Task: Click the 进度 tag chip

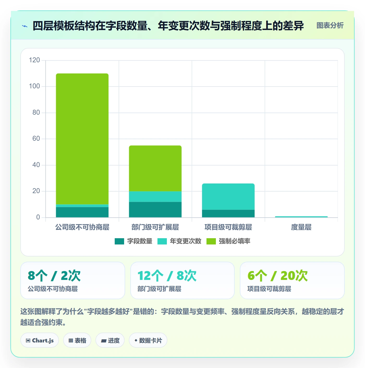Action: coord(110,340)
